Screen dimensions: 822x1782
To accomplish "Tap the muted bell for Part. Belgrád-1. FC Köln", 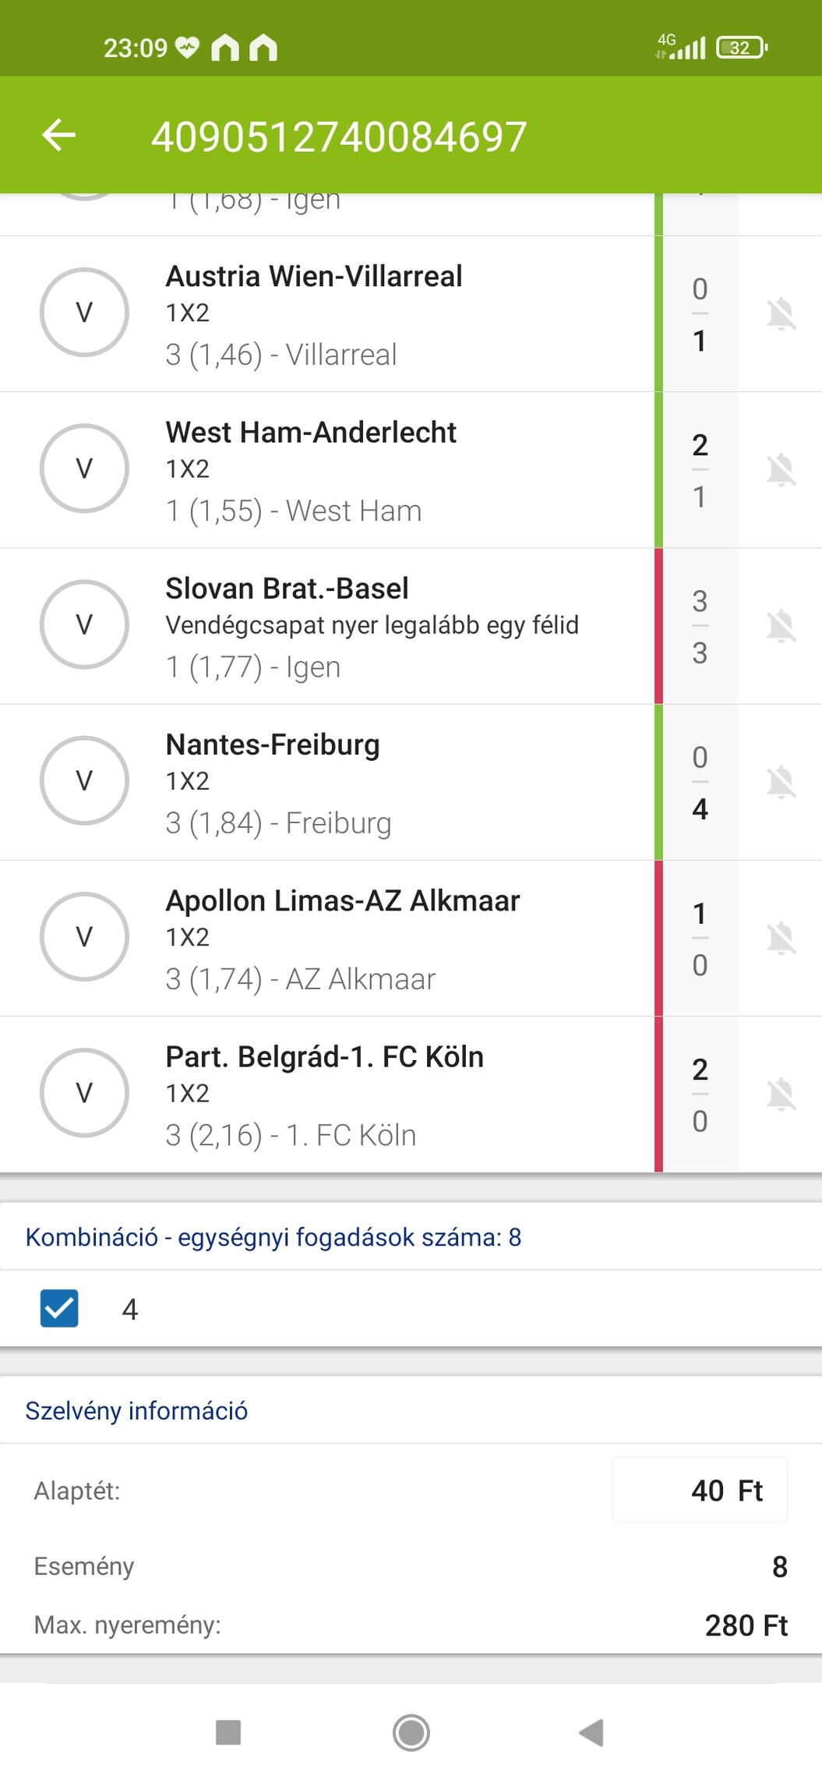I will tap(781, 1094).
